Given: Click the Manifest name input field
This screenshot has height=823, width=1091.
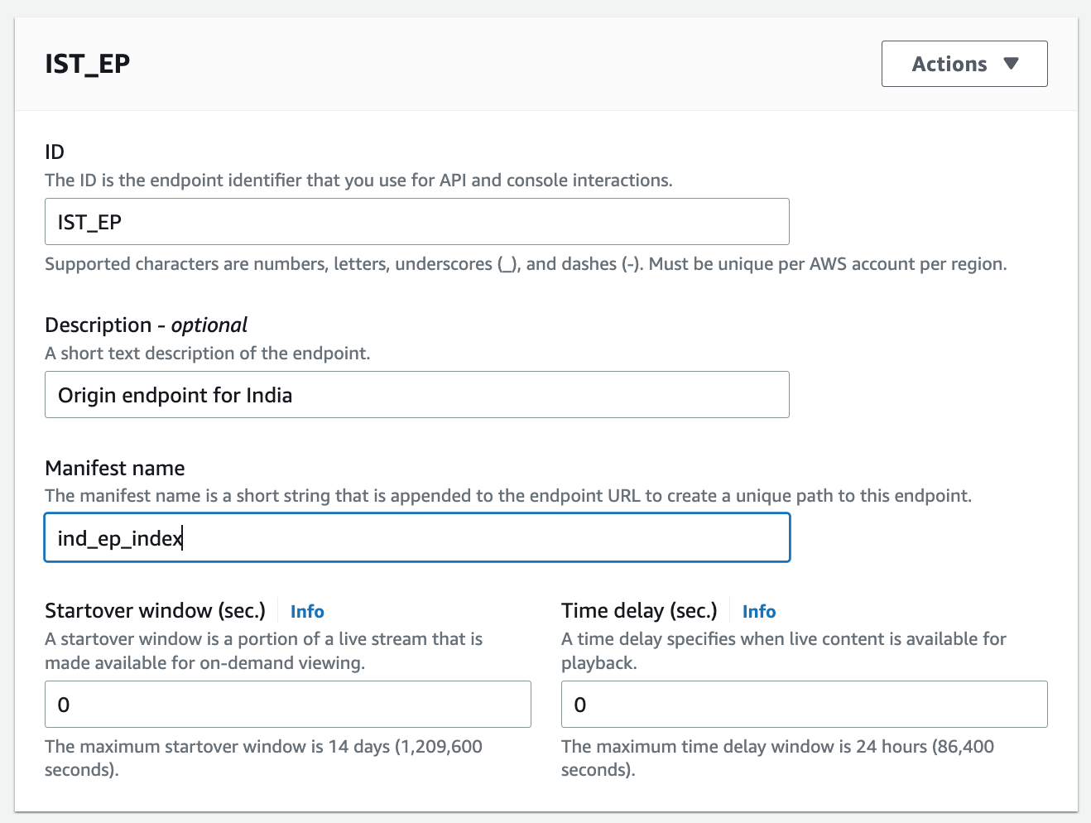Looking at the screenshot, I should [x=414, y=537].
